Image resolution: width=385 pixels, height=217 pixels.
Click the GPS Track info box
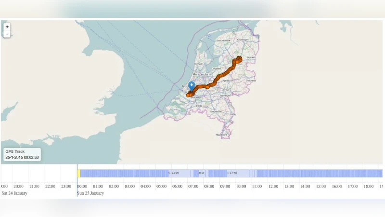22,154
